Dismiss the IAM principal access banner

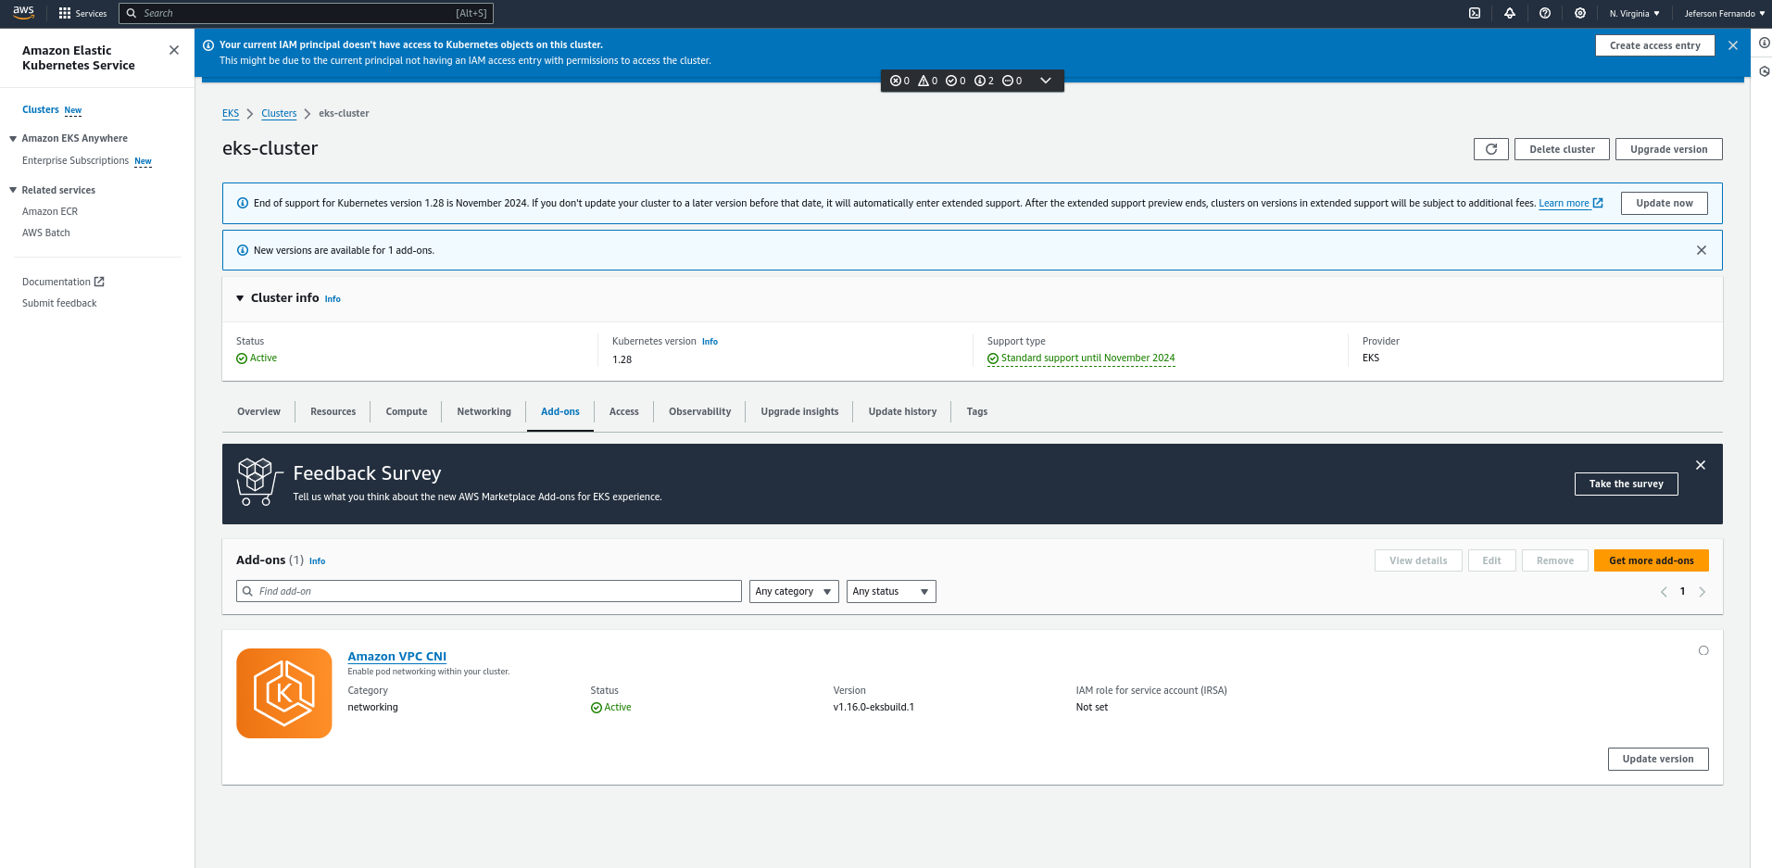click(x=1733, y=45)
